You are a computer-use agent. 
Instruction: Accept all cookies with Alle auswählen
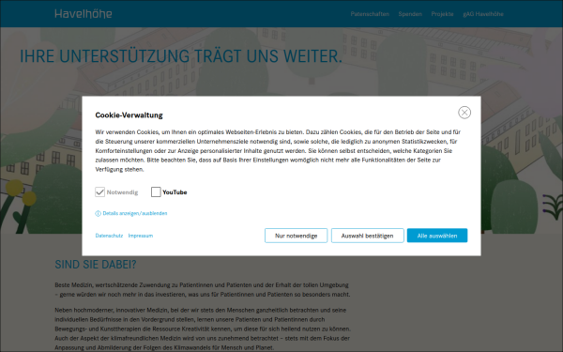(437, 236)
